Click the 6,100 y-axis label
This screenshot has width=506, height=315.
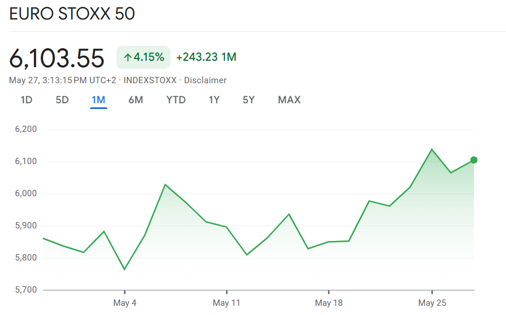26,161
